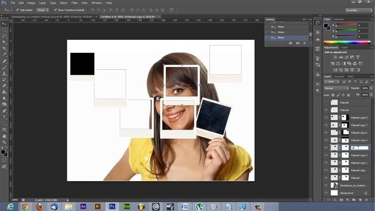Select the Brush tool
Image resolution: width=375 pixels, height=211 pixels.
[x=4, y=67]
